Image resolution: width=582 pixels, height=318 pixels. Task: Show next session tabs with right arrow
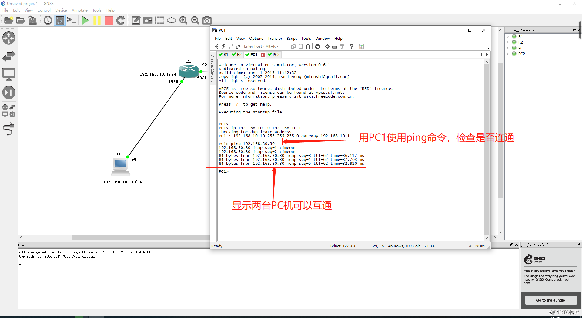pyautogui.click(x=487, y=55)
